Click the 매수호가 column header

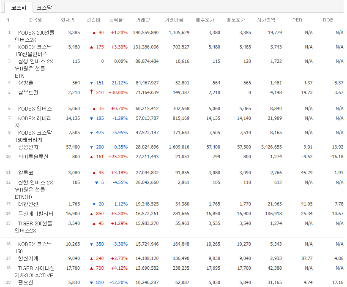[x=205, y=20]
